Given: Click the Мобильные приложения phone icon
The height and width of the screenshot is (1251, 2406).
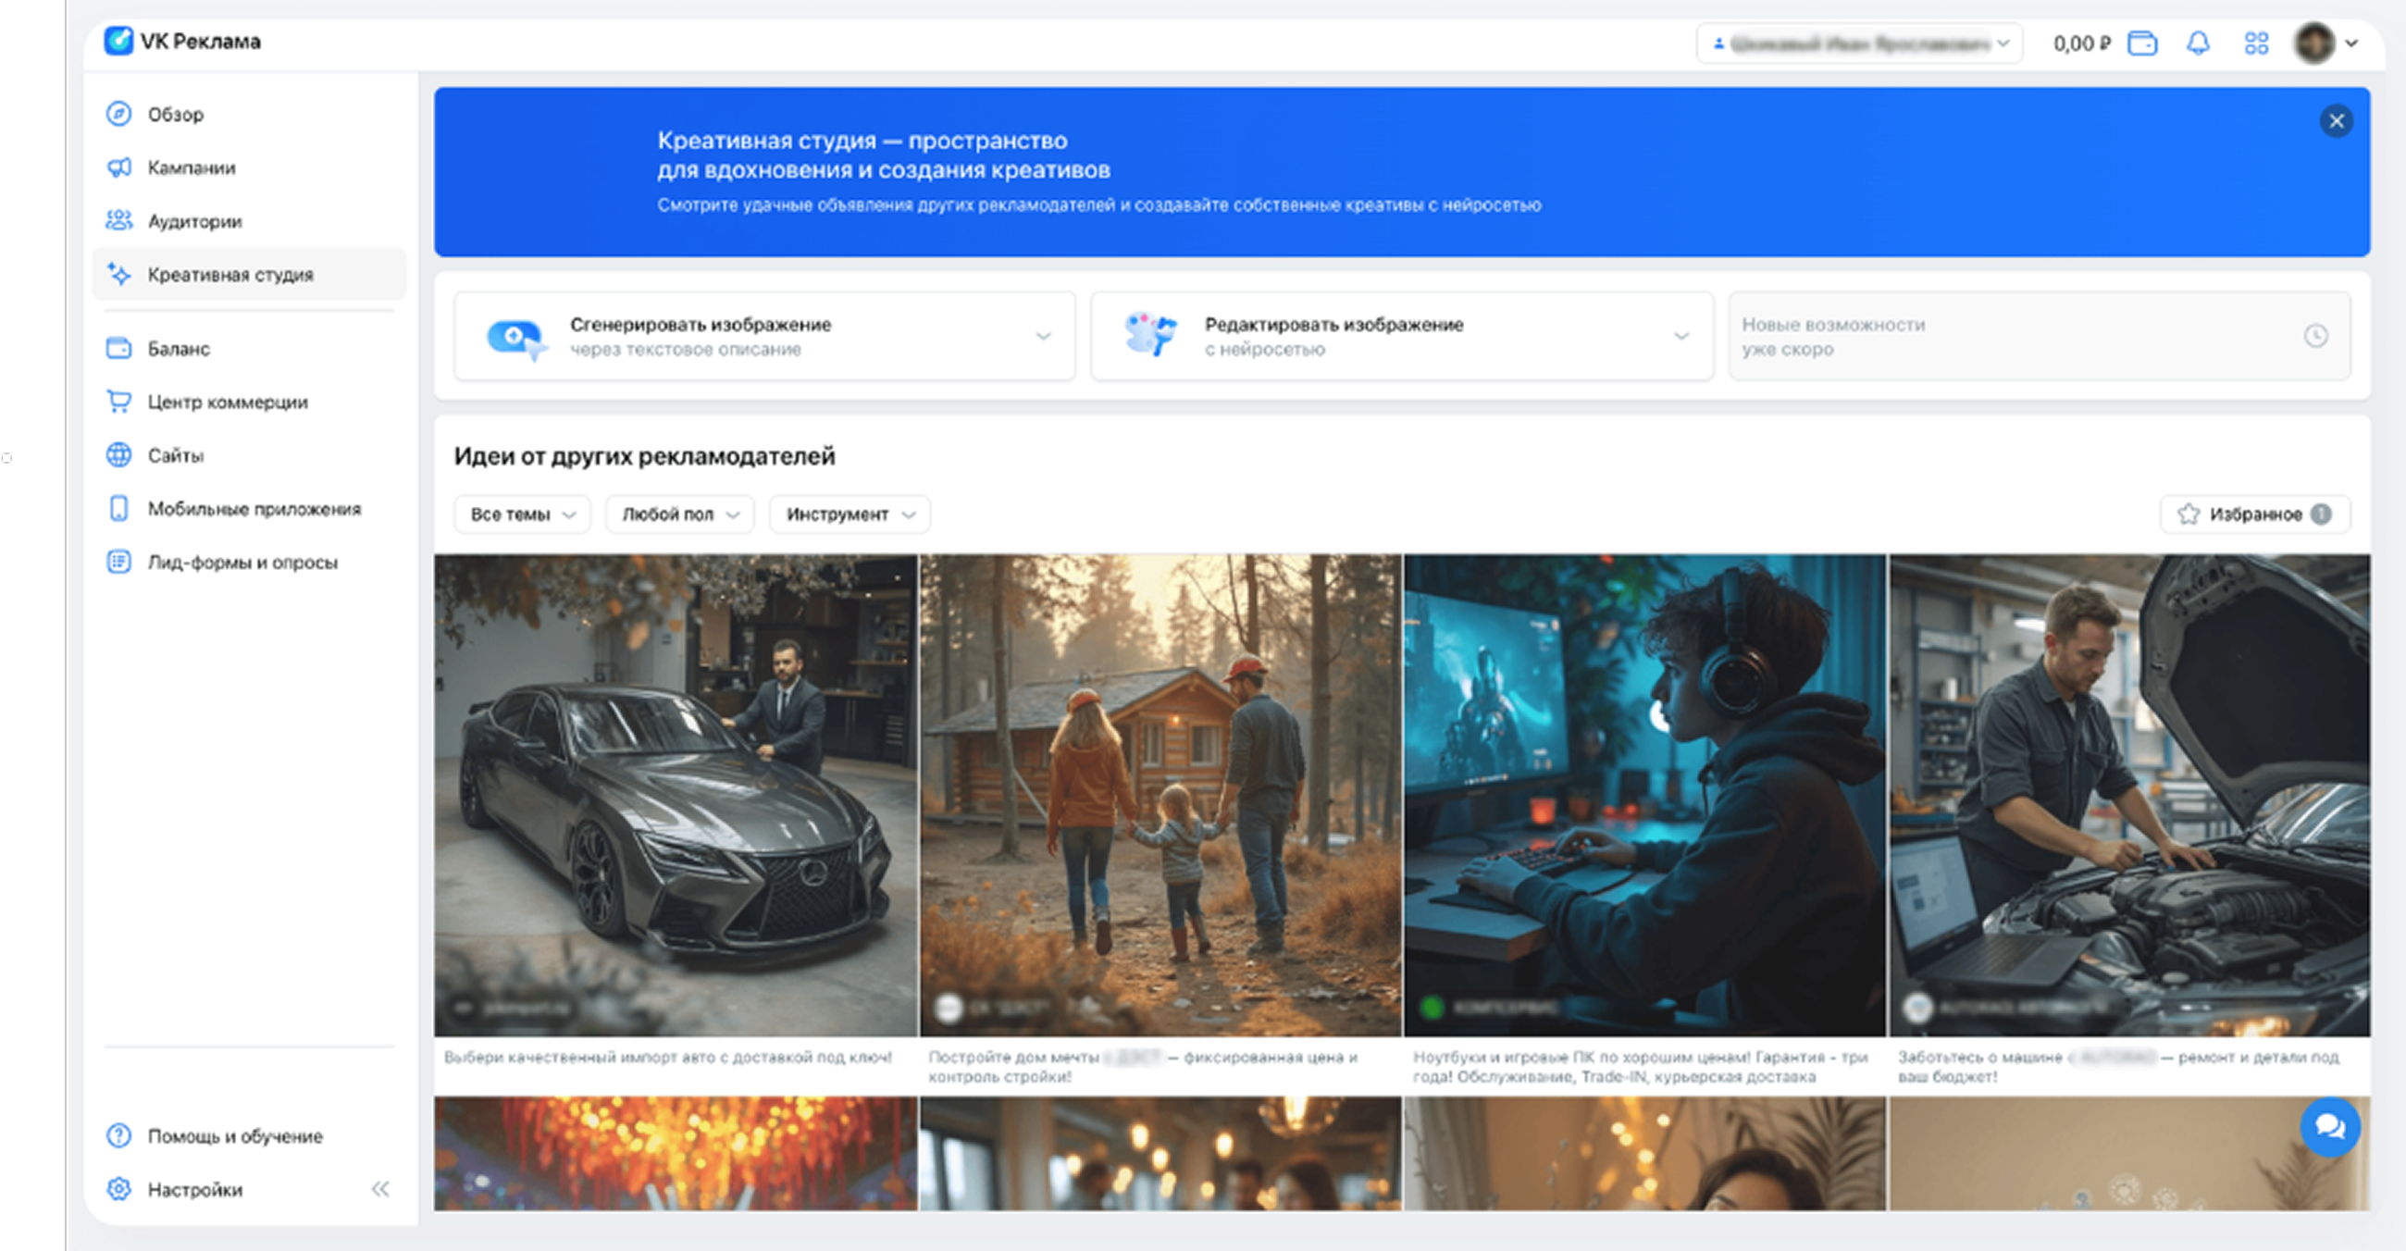Looking at the screenshot, I should pyautogui.click(x=118, y=508).
